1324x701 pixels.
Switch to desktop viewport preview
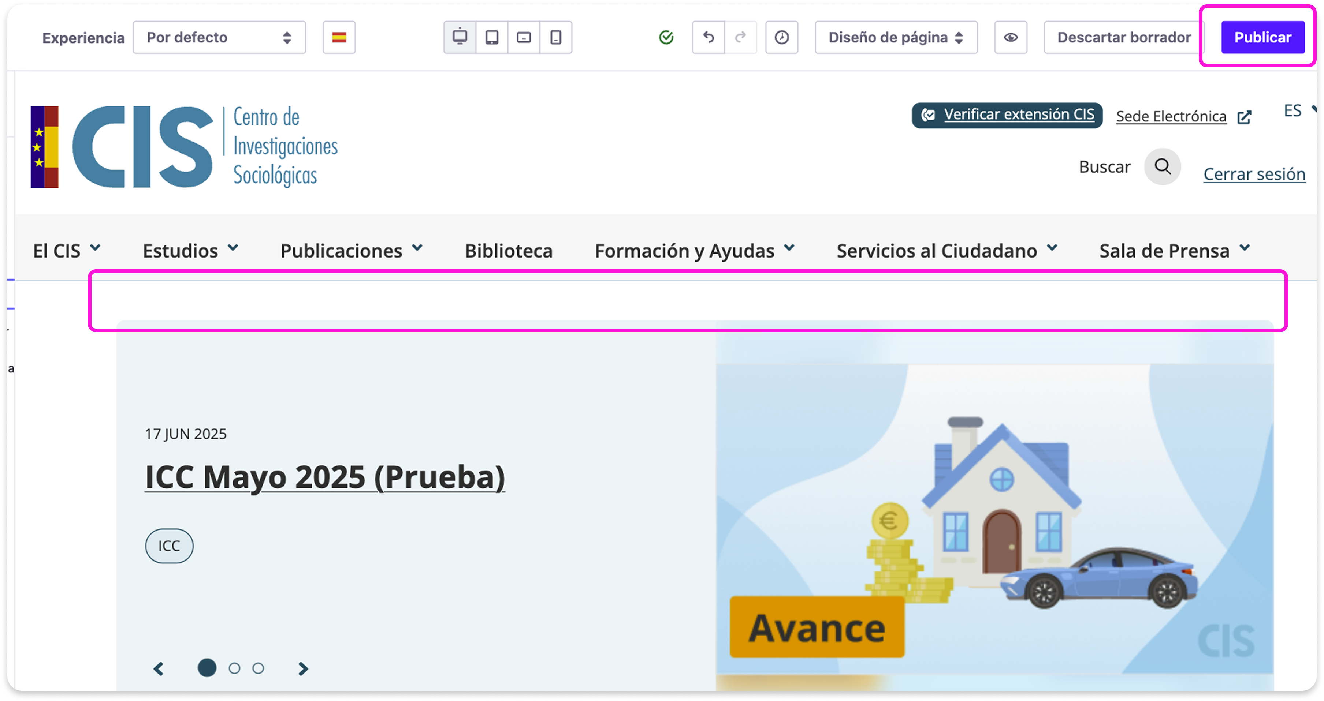click(460, 37)
